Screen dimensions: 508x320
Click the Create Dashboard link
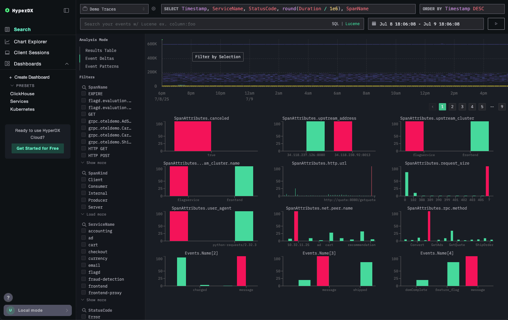pyautogui.click(x=32, y=77)
